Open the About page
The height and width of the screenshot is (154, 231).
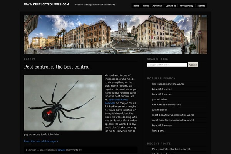point(146,6)
